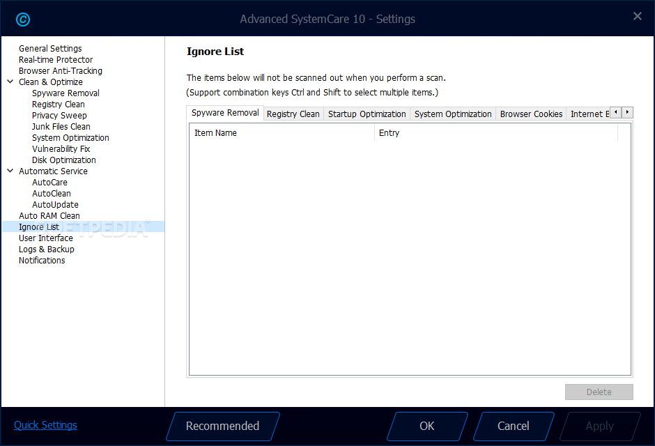Screen dimensions: 655x446
Task: Open Disk Optimization settings
Action: (x=64, y=160)
